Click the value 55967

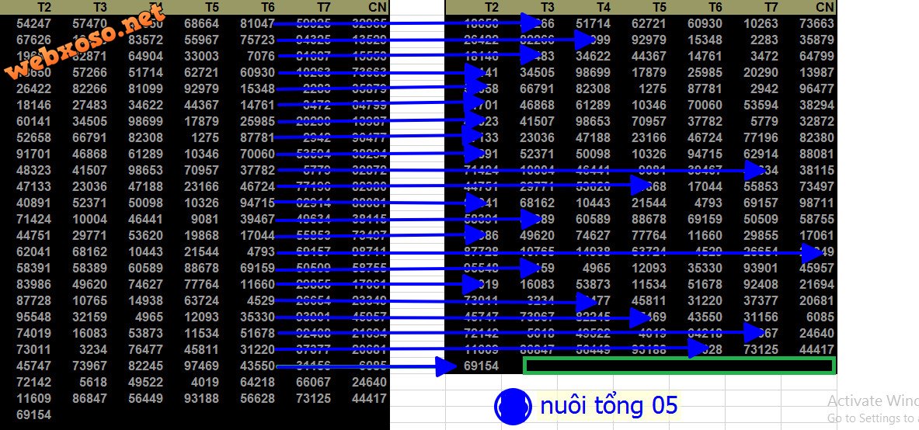coord(201,40)
